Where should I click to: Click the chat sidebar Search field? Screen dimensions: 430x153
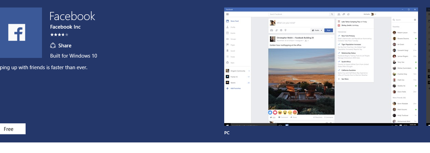click(x=402, y=20)
